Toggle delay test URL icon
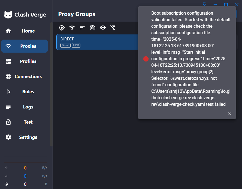Viewport: 242px width, 189px height. pyautogui.click(x=93, y=28)
